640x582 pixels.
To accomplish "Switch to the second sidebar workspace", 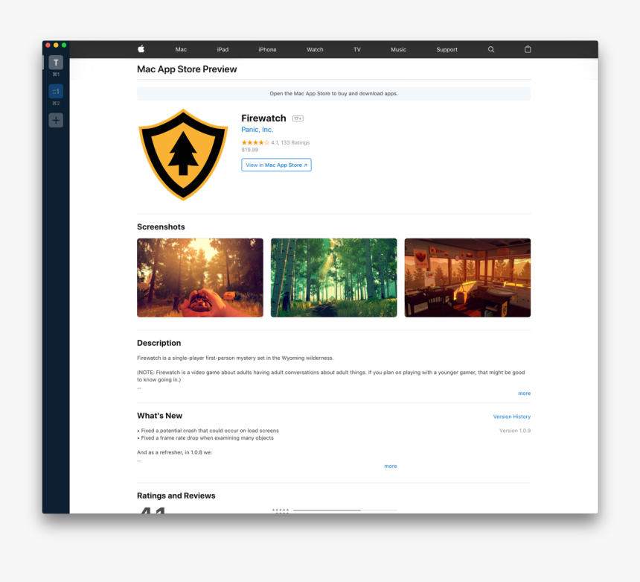I will click(x=56, y=92).
